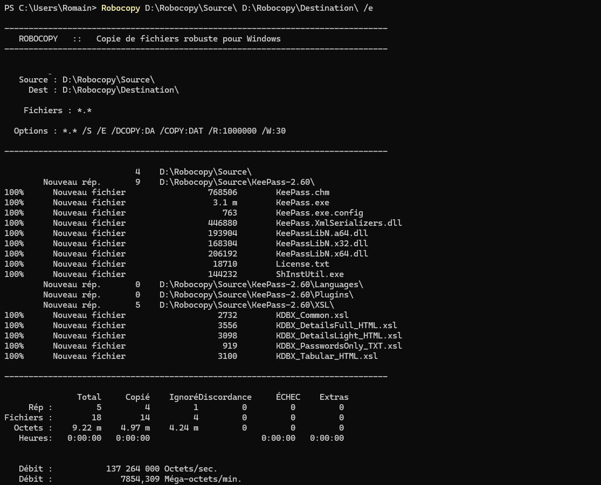601x485 pixels.
Task: Click the ROBOCOPY banner title text
Action: tap(38, 39)
